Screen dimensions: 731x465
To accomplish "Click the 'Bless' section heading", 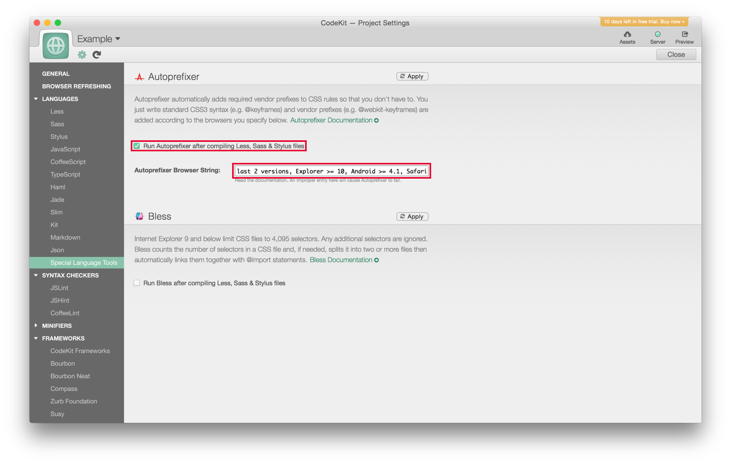I will (160, 216).
